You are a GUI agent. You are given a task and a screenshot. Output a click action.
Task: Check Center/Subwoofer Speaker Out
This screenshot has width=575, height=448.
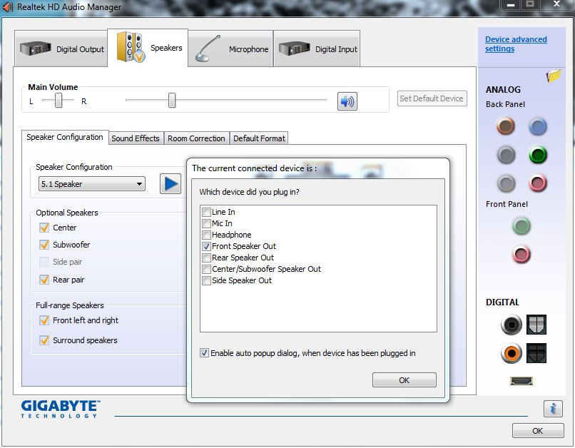206,269
